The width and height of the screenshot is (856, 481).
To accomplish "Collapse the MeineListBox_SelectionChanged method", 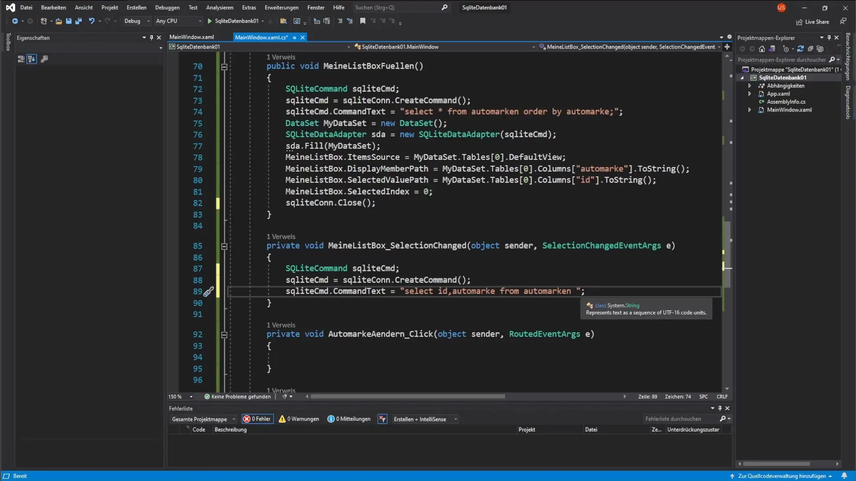I will coord(224,246).
